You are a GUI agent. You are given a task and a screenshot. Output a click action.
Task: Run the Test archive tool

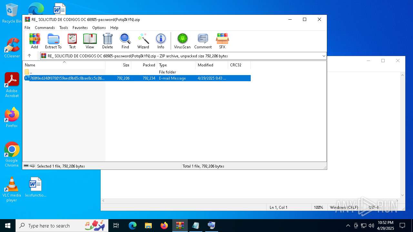pos(72,41)
